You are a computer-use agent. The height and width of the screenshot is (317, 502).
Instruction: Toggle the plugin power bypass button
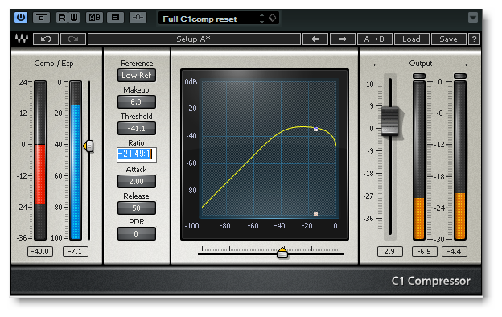pos(21,17)
